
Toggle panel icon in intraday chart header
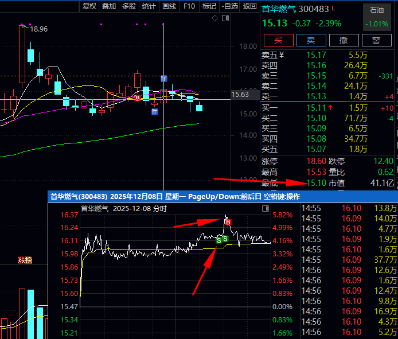point(266,209)
